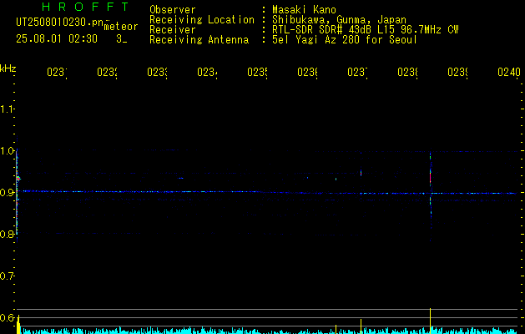Screen dimensions: 525x334
Task: Click the 0233 time axis label
Action: [157, 72]
